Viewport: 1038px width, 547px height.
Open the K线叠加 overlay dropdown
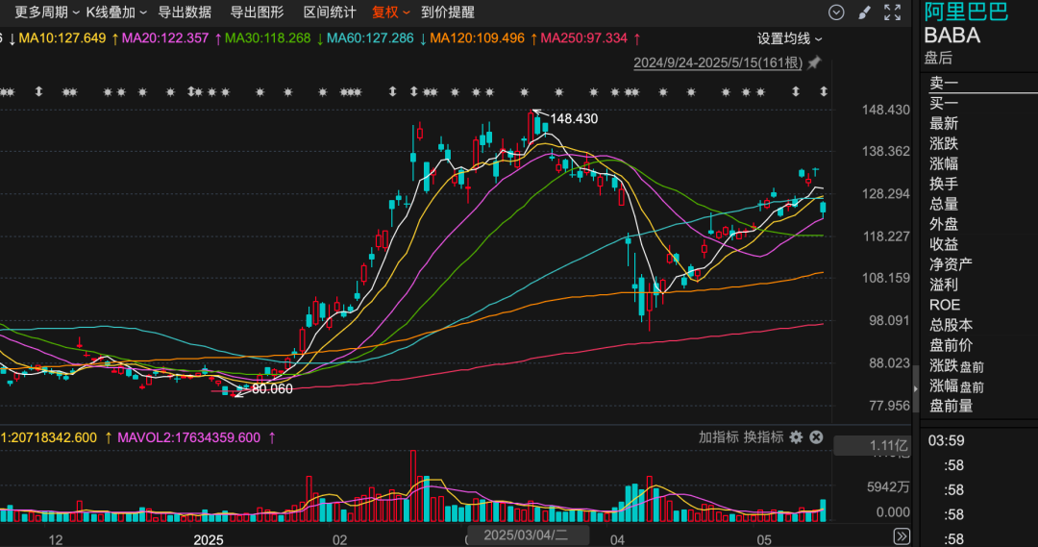(116, 12)
